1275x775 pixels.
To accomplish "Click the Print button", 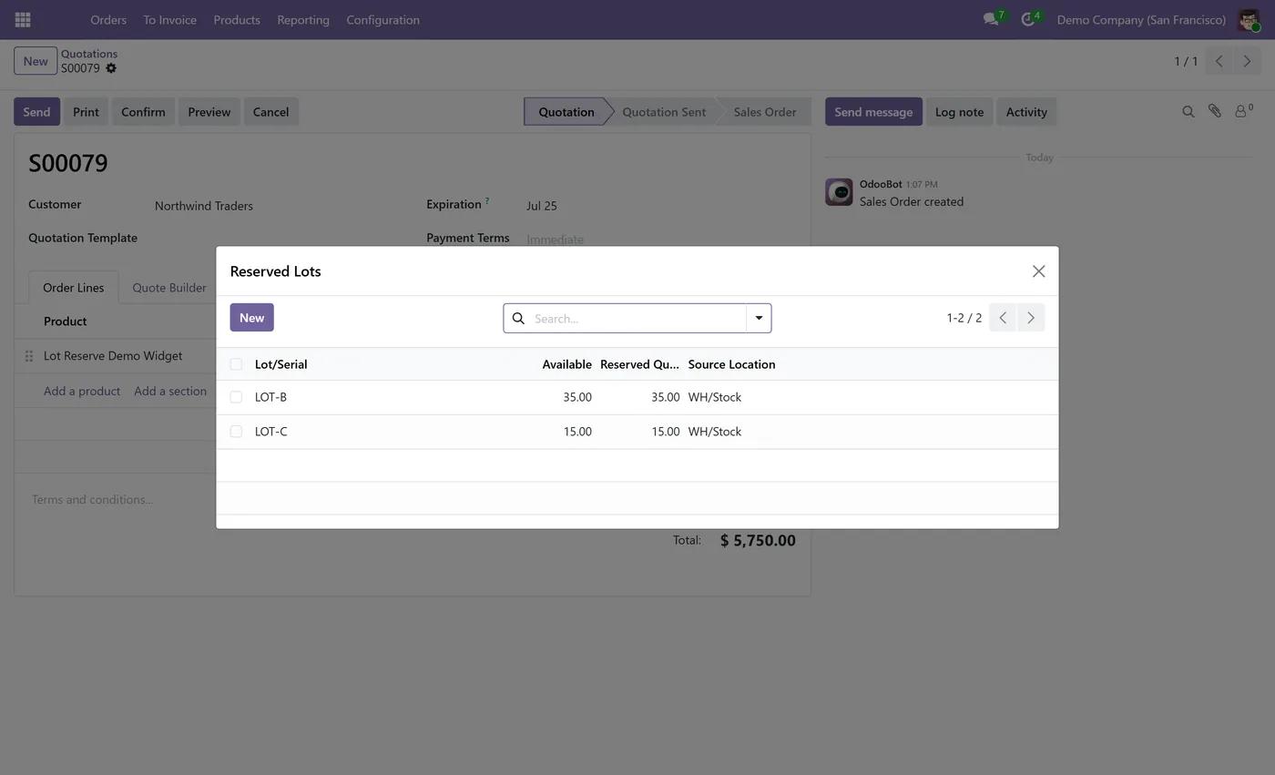I will tap(86, 111).
